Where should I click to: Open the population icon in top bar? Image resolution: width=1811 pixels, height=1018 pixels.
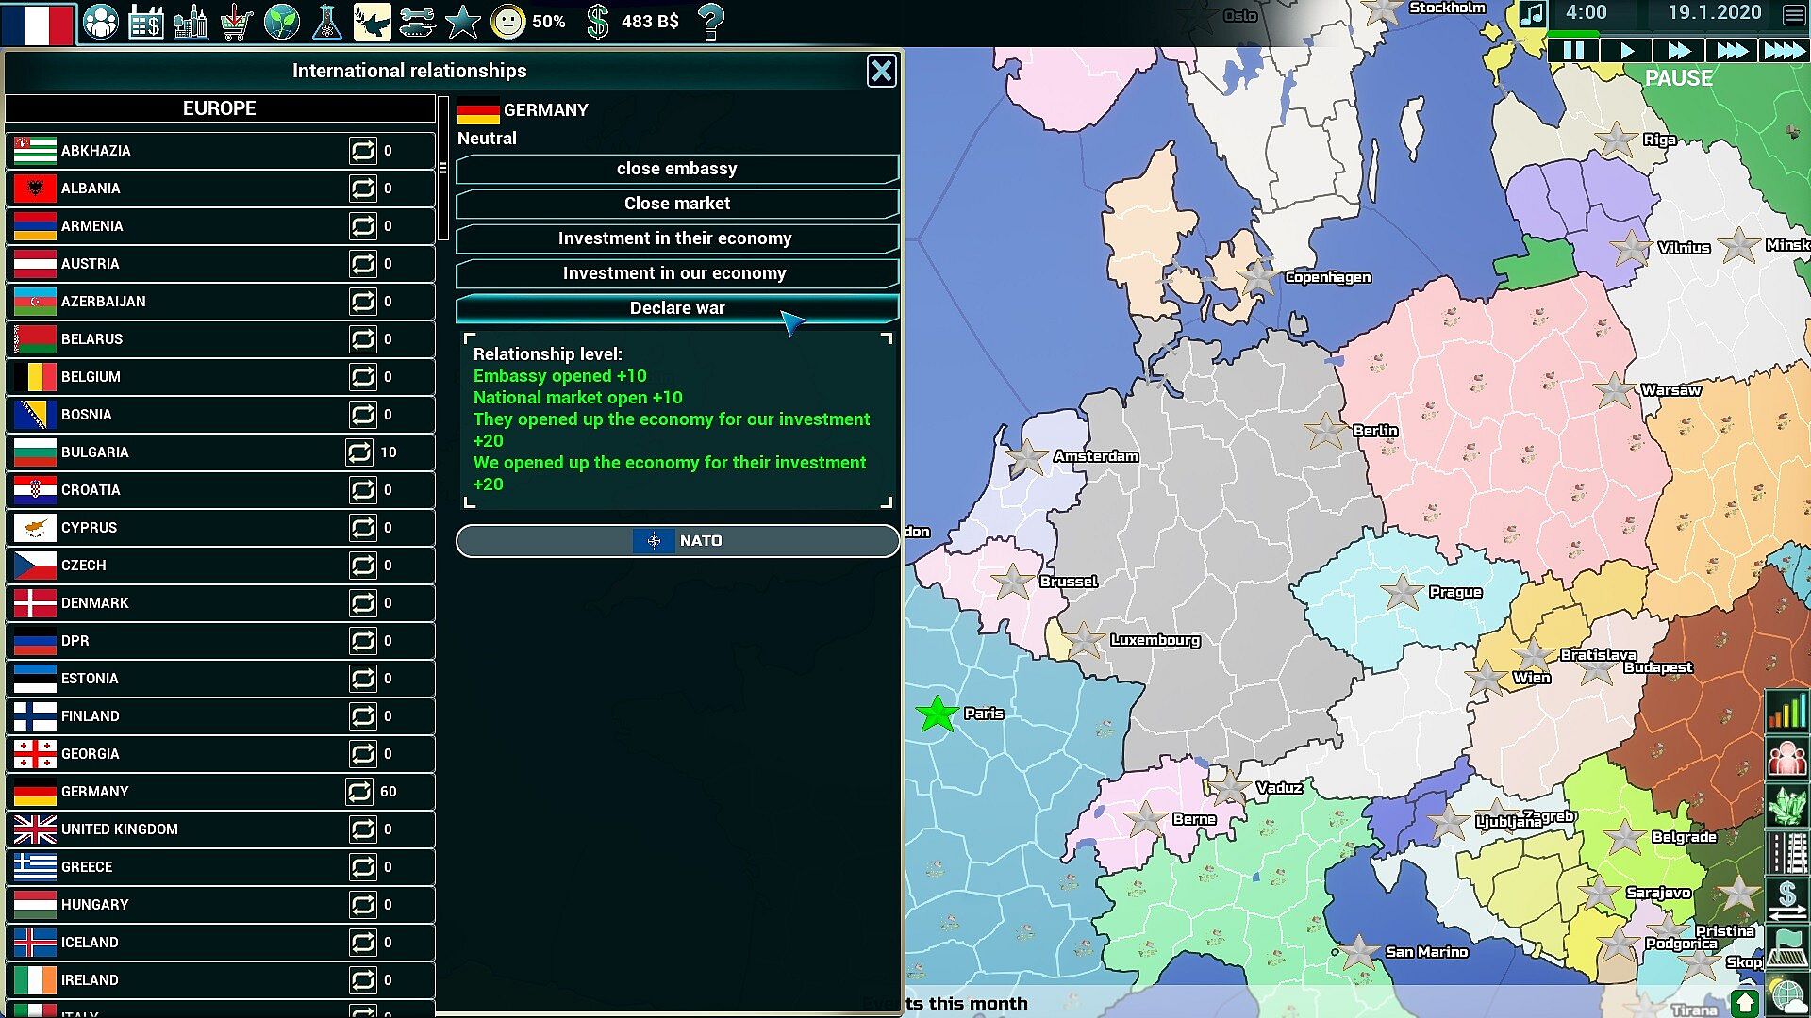point(101,21)
